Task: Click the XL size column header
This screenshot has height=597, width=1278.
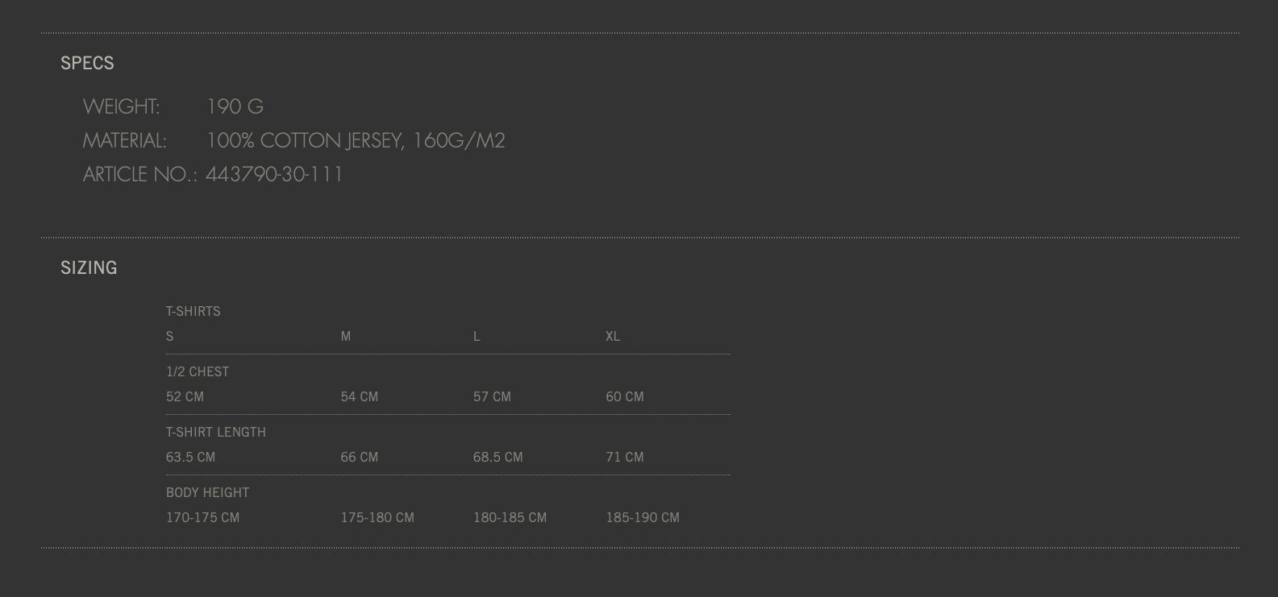Action: tap(613, 336)
